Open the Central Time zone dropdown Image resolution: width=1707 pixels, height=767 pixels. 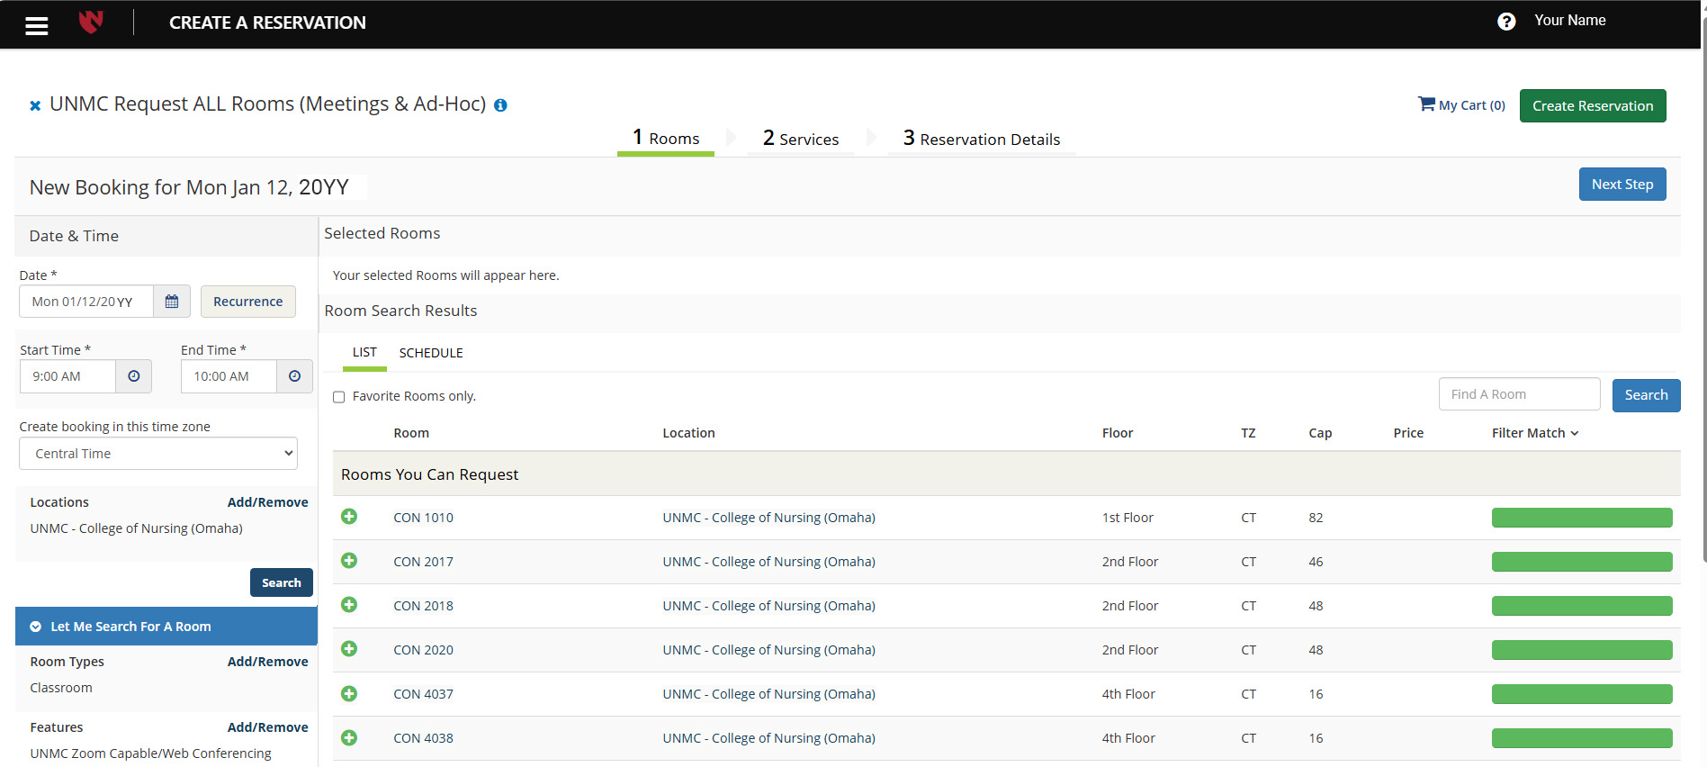[x=158, y=454]
